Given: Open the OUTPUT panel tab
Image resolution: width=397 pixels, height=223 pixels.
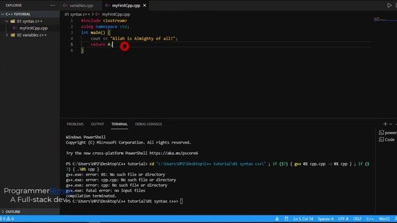Looking at the screenshot, I should 97,124.
